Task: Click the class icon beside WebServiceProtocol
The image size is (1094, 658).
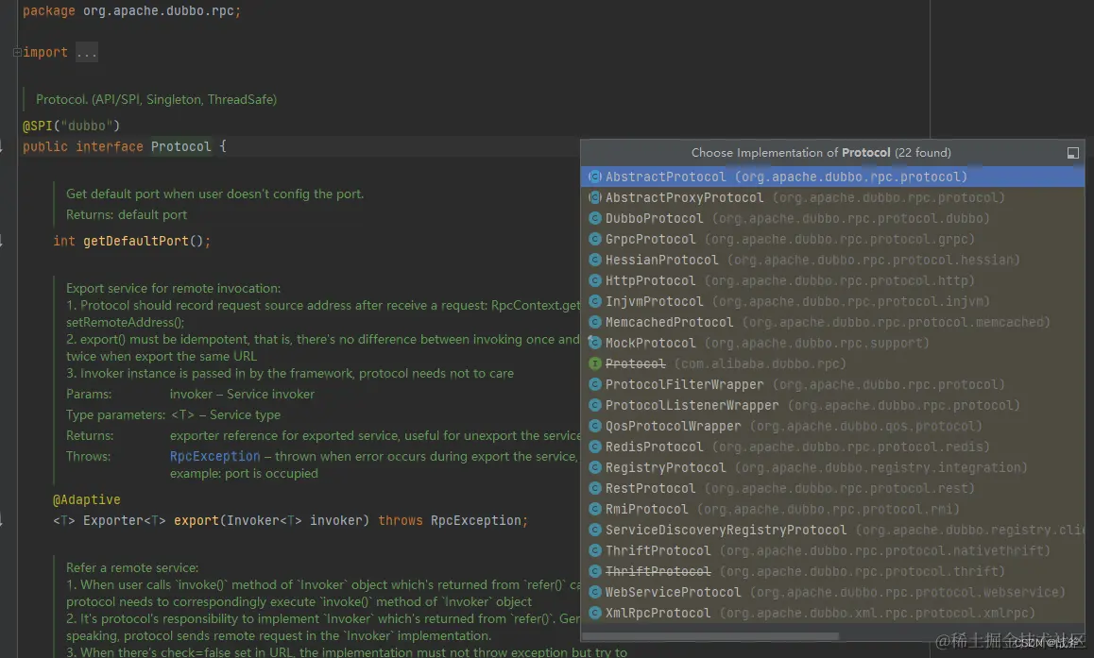Action: coord(595,592)
